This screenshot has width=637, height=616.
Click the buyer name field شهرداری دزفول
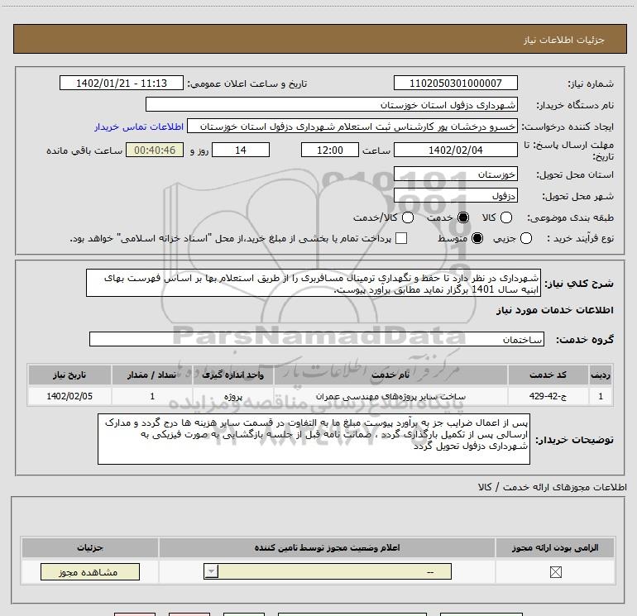[332, 104]
